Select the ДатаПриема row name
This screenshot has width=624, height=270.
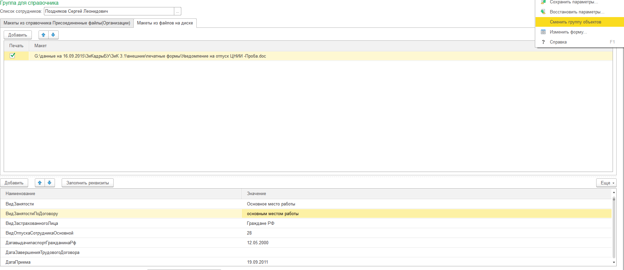coord(18,262)
